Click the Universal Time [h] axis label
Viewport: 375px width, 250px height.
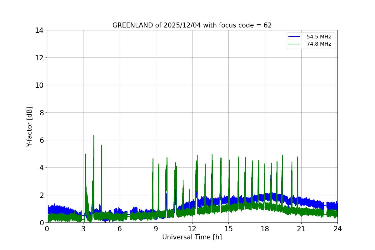pos(192,237)
